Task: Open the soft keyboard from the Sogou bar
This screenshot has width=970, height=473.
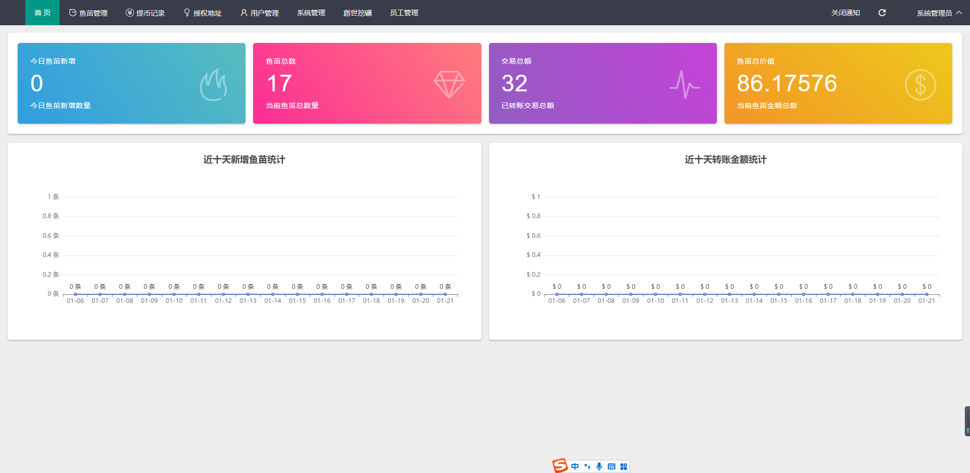Action: (611, 466)
